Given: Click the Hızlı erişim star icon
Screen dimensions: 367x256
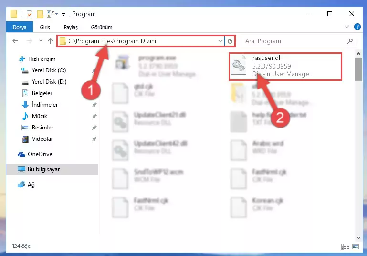Looking at the screenshot, I should 22,59.
